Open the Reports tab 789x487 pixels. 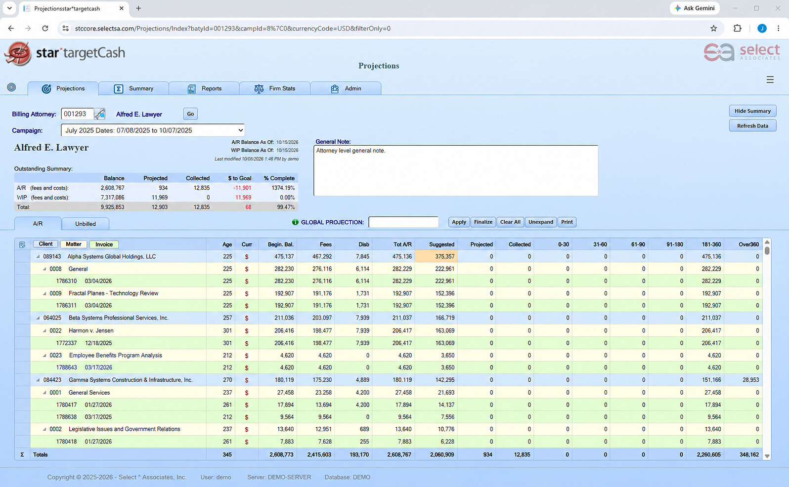tap(204, 88)
